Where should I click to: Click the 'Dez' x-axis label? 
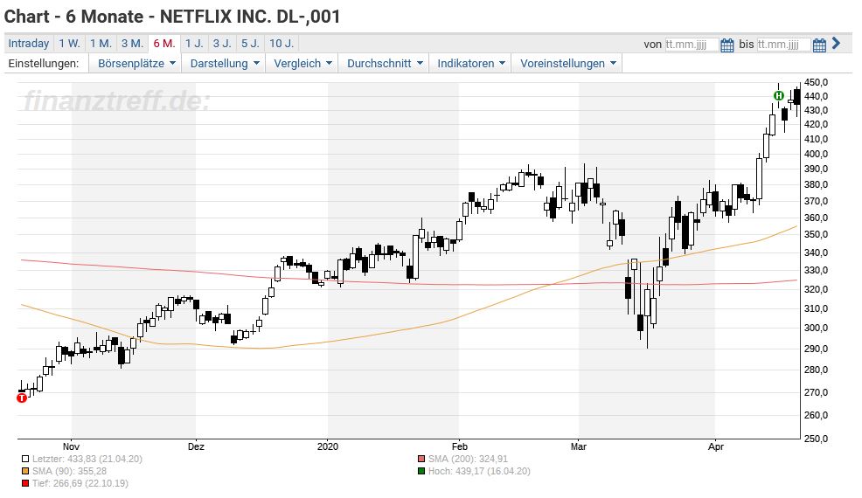tap(196, 446)
